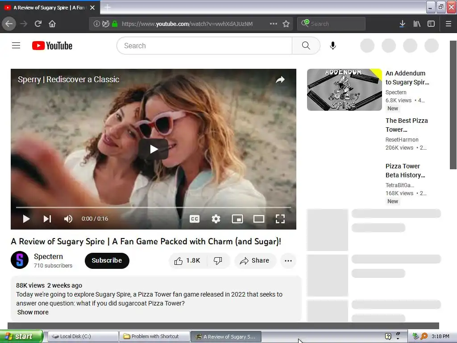Screen dimensions: 457x343
Task: Open the Sperry ad title link
Action: (68, 79)
